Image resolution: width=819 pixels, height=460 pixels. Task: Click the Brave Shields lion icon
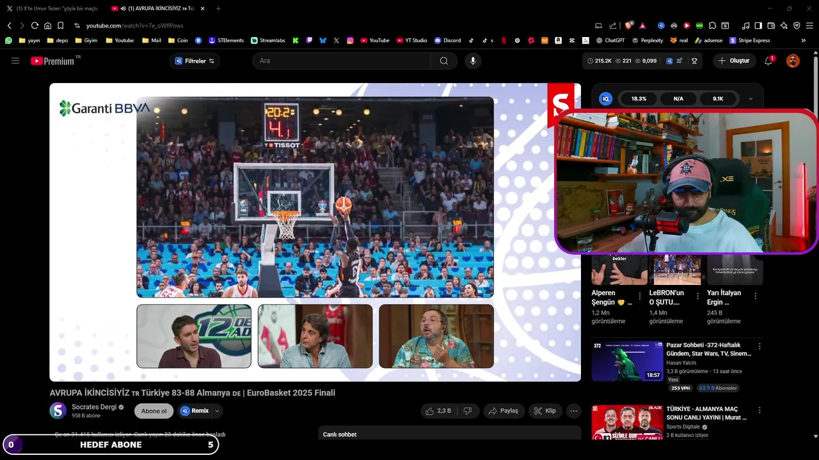(x=629, y=26)
